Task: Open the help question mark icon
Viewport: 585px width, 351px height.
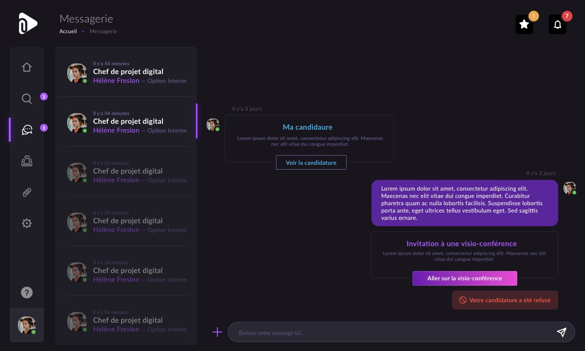Action: click(x=27, y=292)
